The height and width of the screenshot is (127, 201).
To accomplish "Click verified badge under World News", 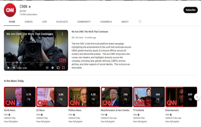I will (x=9, y=115).
